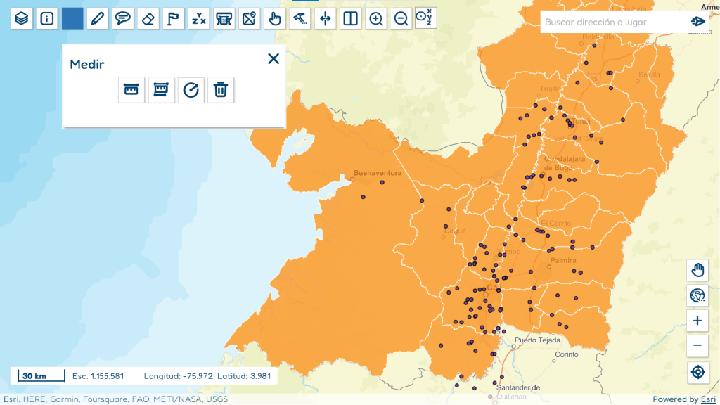Viewport: 720px width, 405px height.
Task: Click the zoom out magnifier tool
Action: pos(401,19)
